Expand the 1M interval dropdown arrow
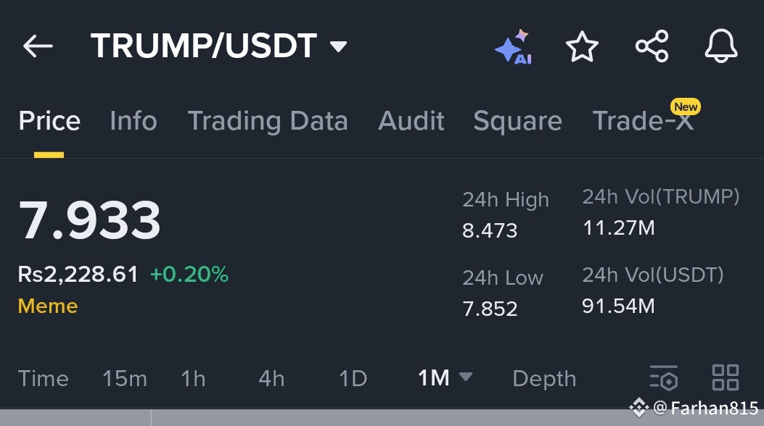The image size is (764, 426). click(466, 377)
